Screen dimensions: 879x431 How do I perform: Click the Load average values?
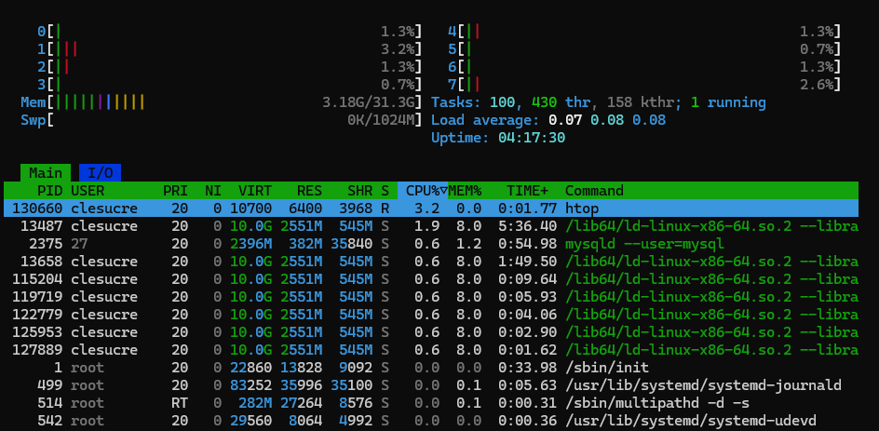click(608, 120)
